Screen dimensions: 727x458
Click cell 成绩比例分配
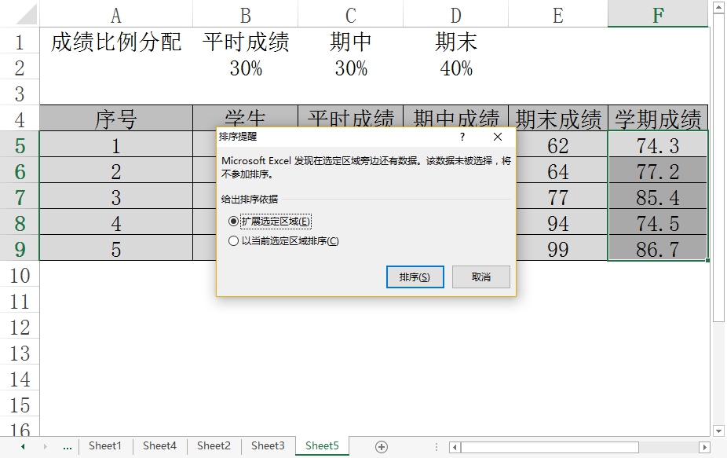tap(116, 42)
